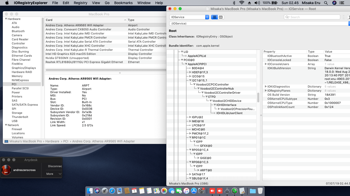The width and height of the screenshot is (350, 196).
Task: Open Safari from the dock
Action: 112,191
